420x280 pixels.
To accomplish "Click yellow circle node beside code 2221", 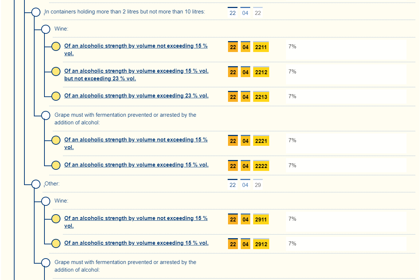I will [x=56, y=140].
